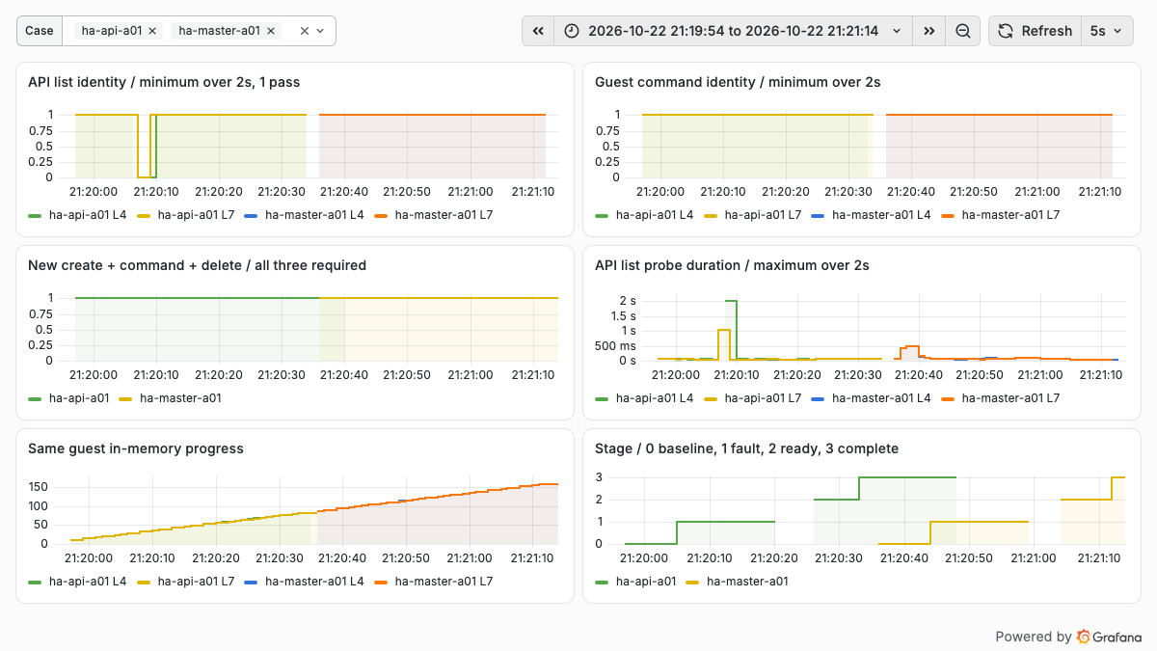Click the Refresh button
1157x651 pixels.
1035,31
